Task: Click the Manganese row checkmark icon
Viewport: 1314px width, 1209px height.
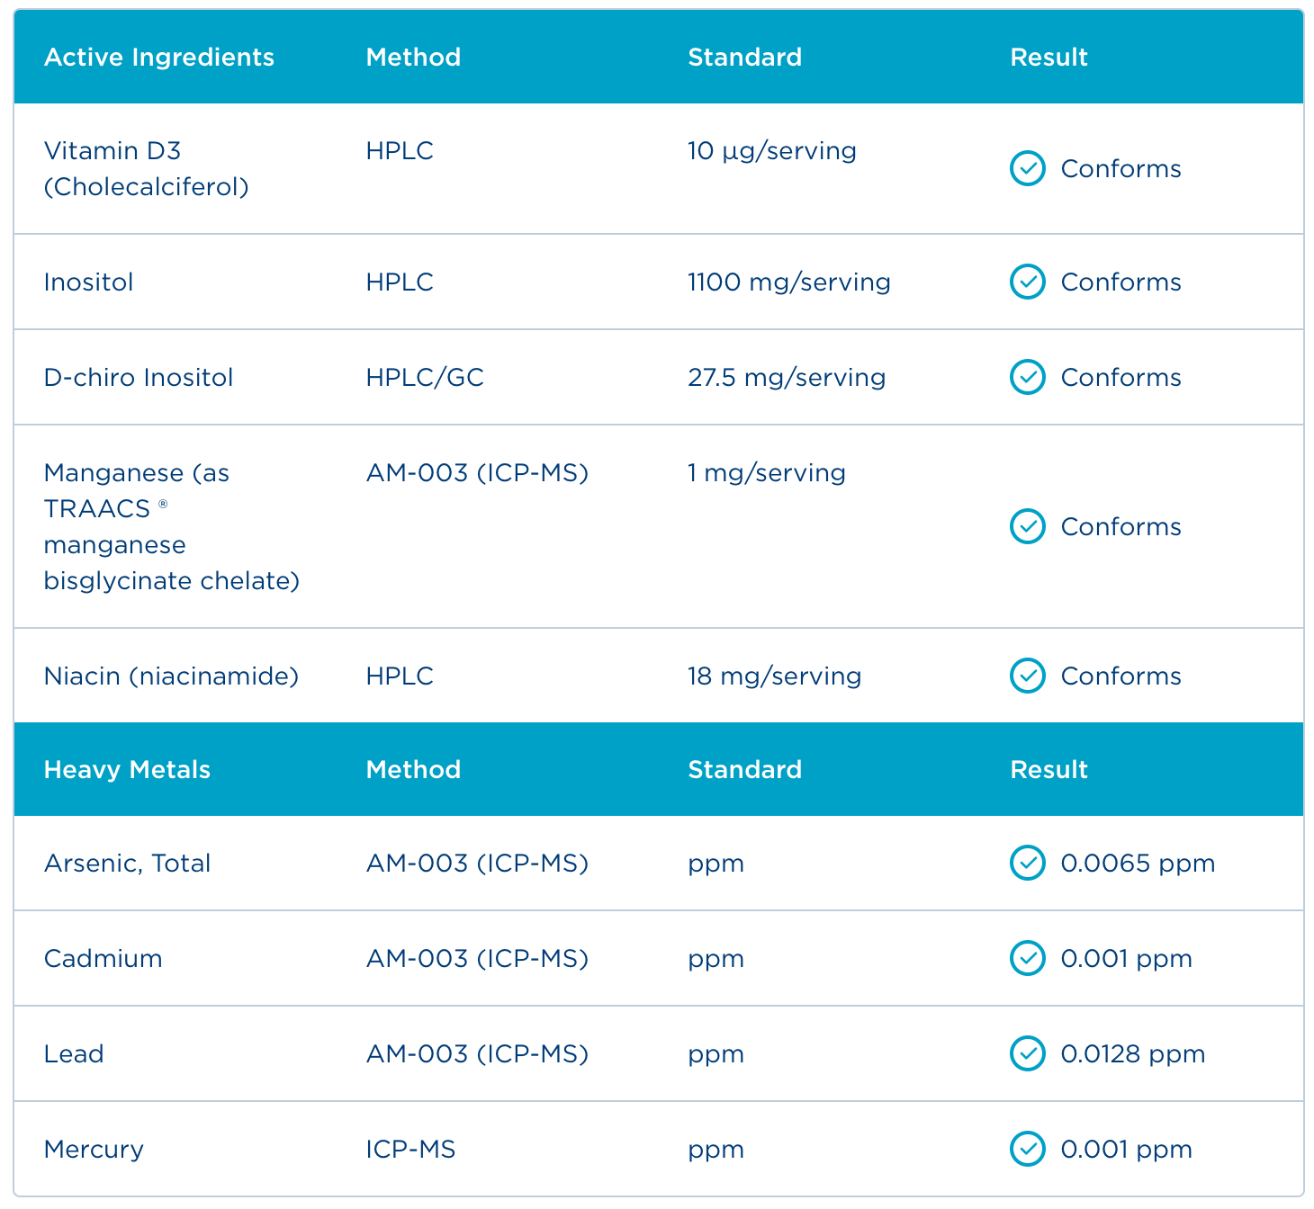Action: tap(1027, 526)
